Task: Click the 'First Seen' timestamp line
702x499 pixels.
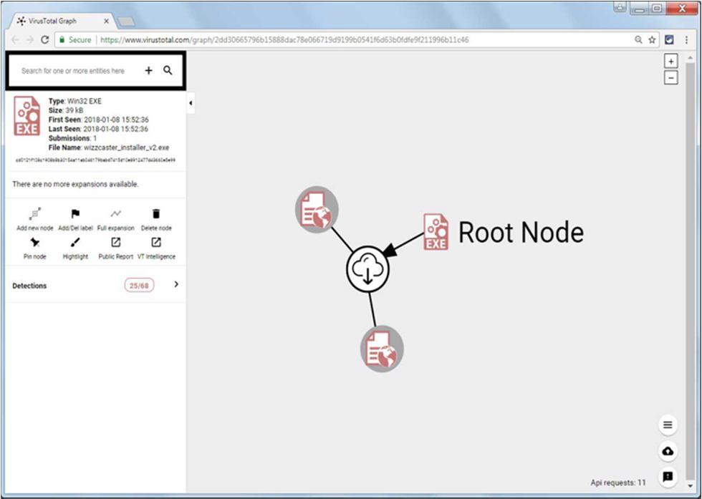Action: 99,120
